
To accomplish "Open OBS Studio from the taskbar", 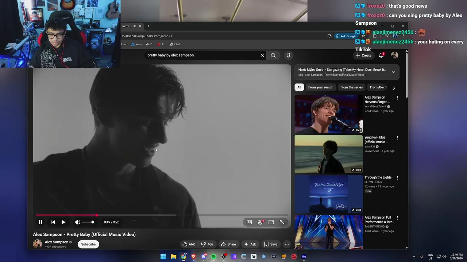I will click(x=224, y=257).
